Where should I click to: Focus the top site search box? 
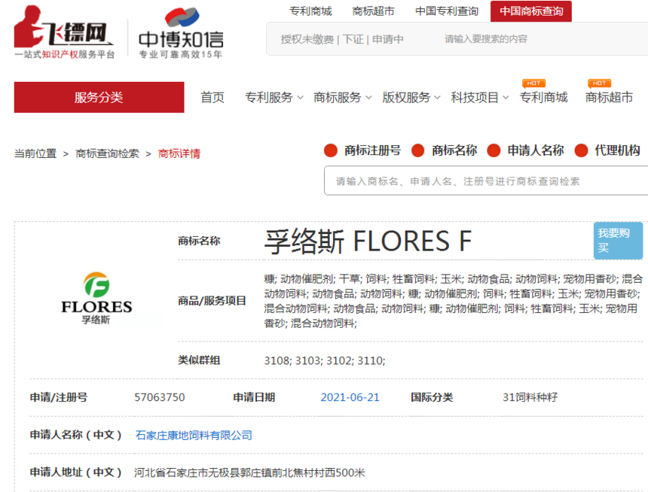coord(546,39)
